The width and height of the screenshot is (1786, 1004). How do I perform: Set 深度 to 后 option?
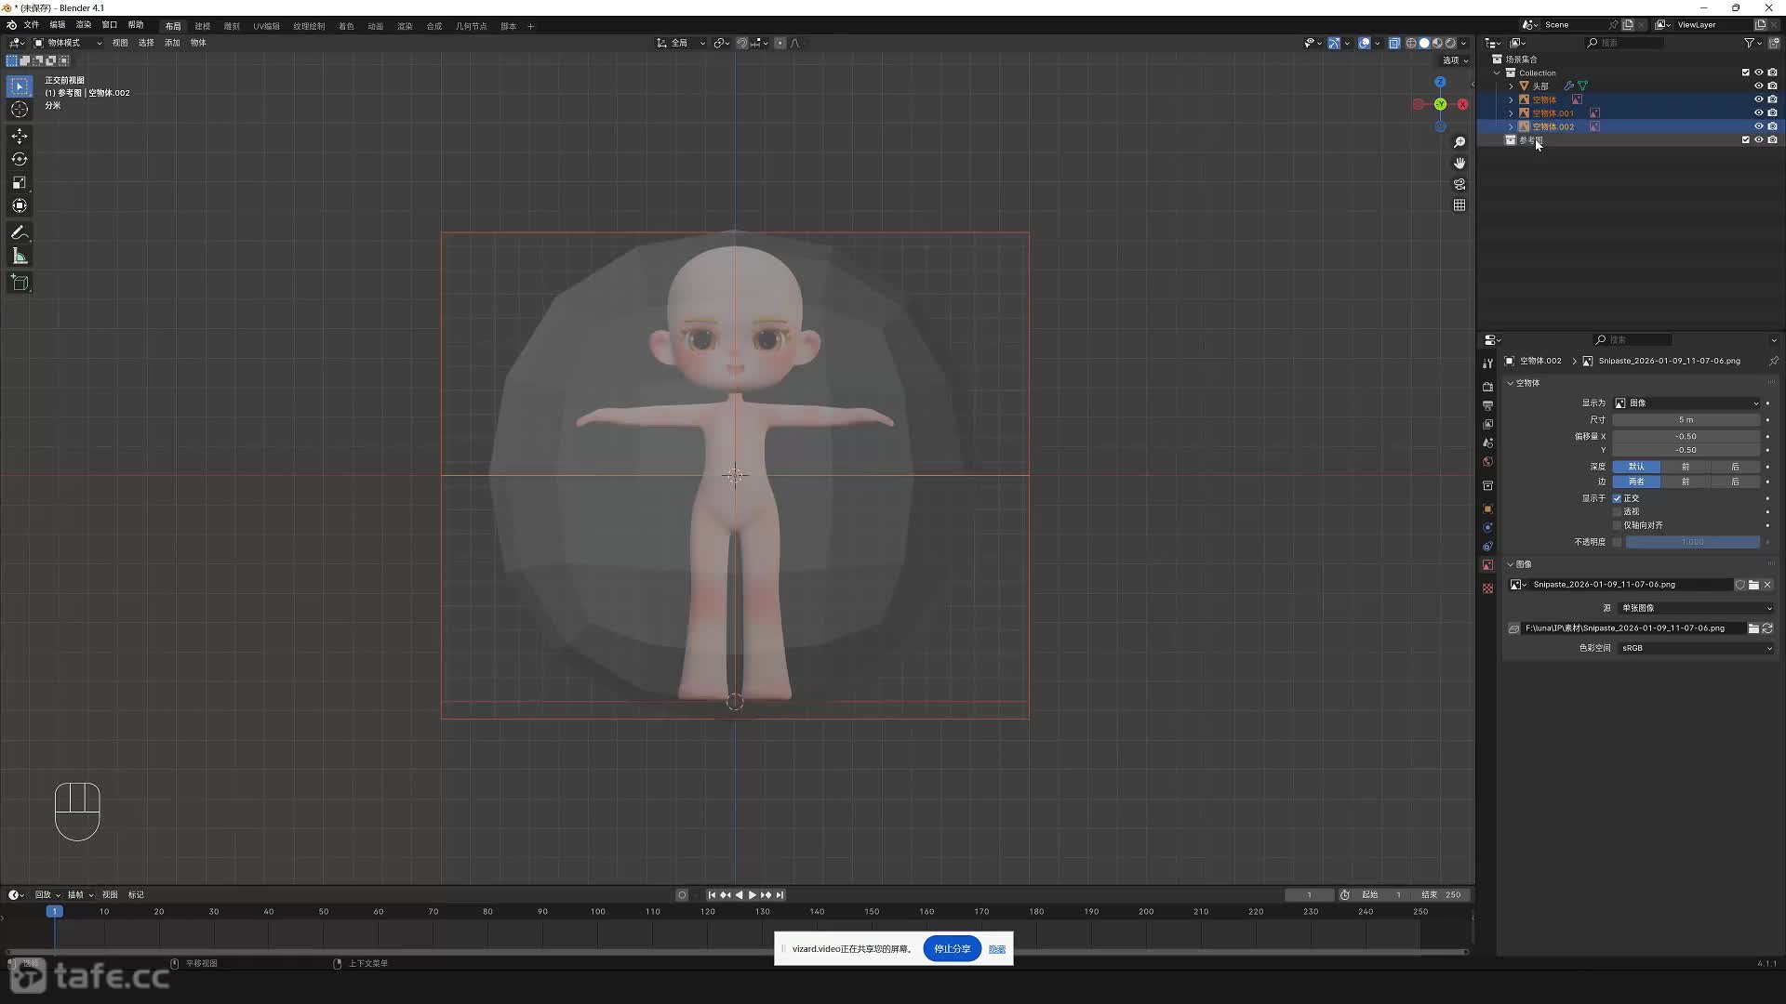pyautogui.click(x=1734, y=467)
